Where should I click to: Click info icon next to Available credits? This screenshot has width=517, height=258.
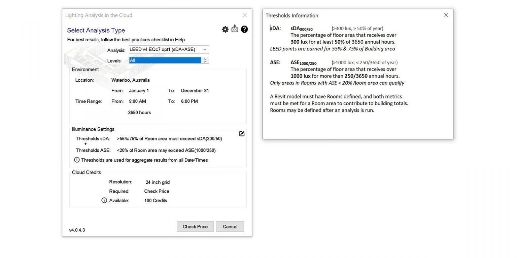click(x=104, y=201)
